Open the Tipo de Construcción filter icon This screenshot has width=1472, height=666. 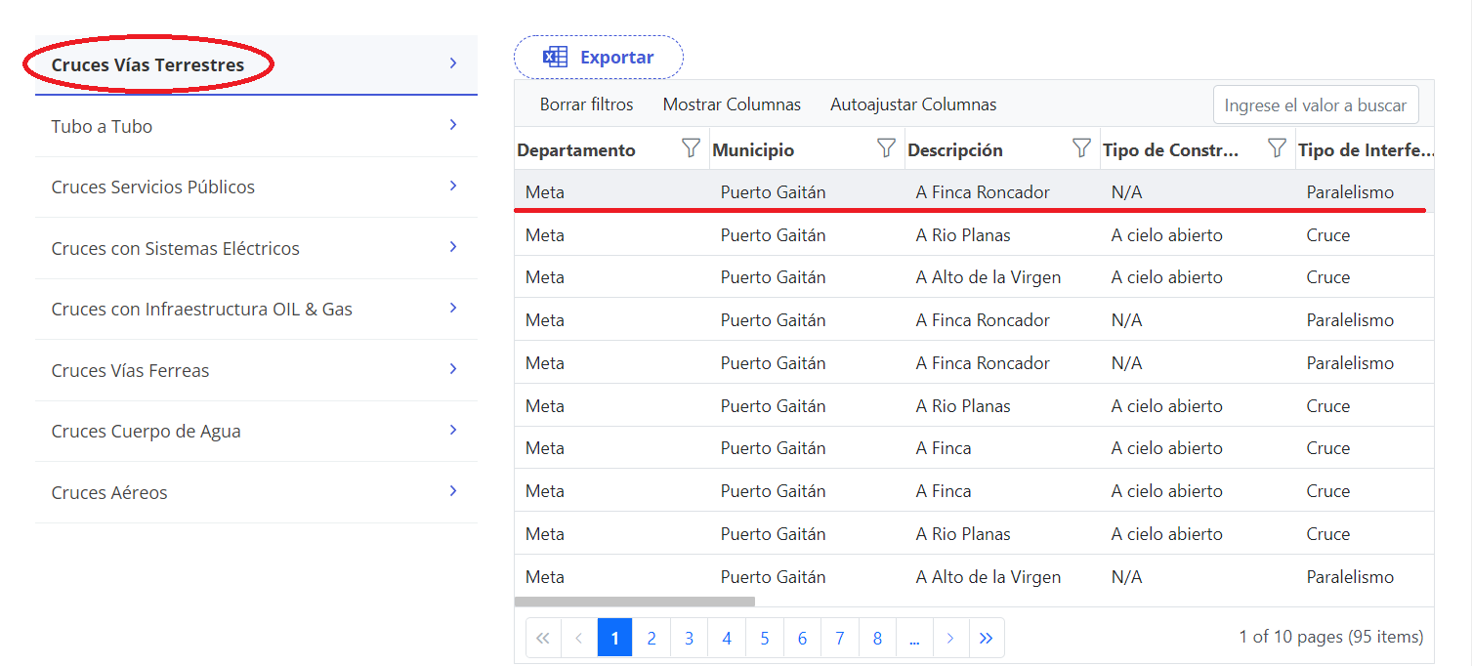(1277, 149)
